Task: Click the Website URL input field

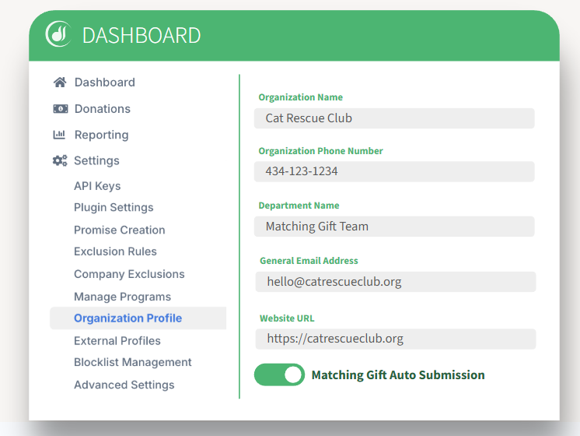Action: (x=396, y=339)
